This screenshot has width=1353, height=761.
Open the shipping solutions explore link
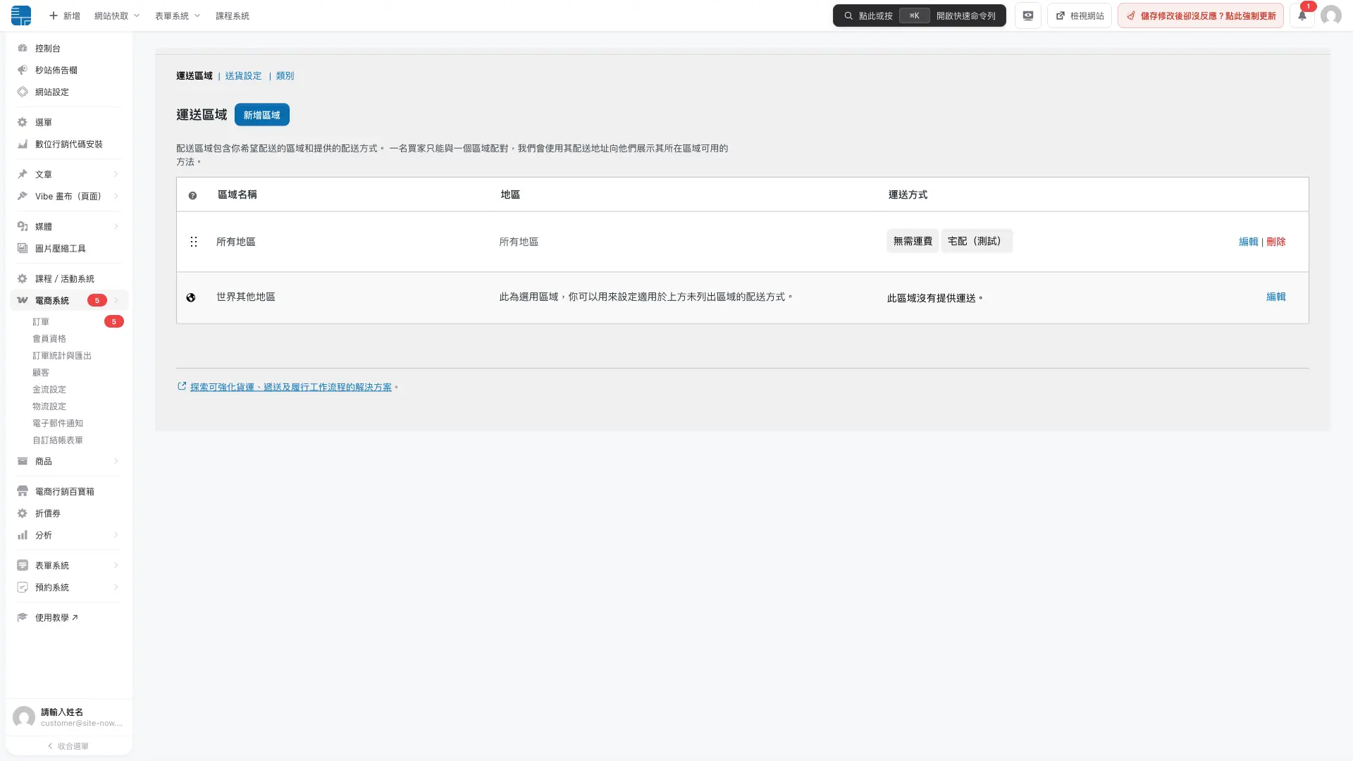click(x=290, y=387)
